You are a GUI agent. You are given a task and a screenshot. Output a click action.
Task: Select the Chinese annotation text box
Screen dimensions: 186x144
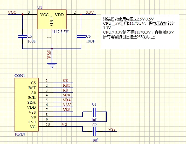coord(140,31)
